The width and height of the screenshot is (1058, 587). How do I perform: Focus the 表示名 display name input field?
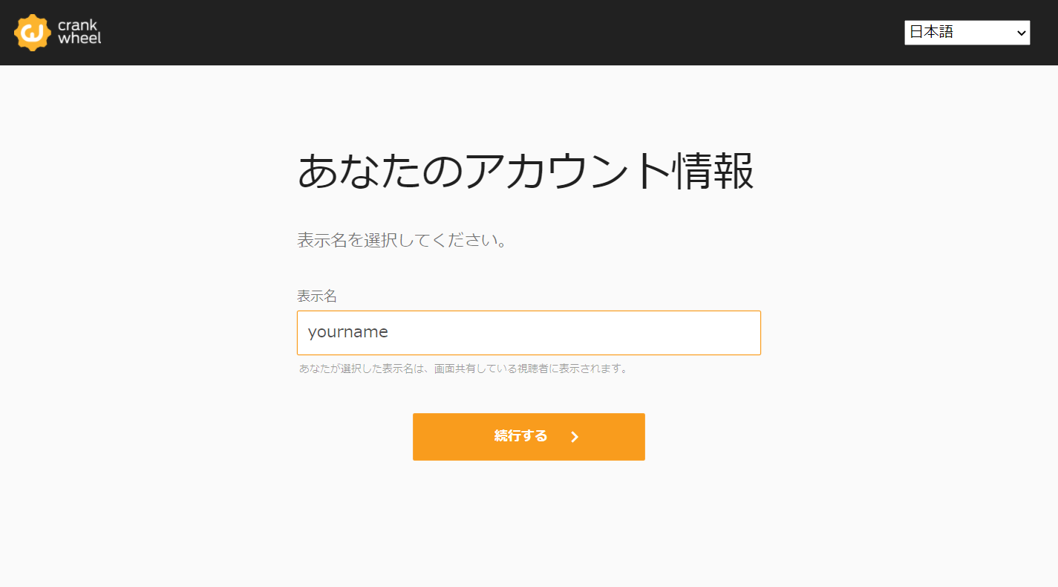tap(529, 333)
